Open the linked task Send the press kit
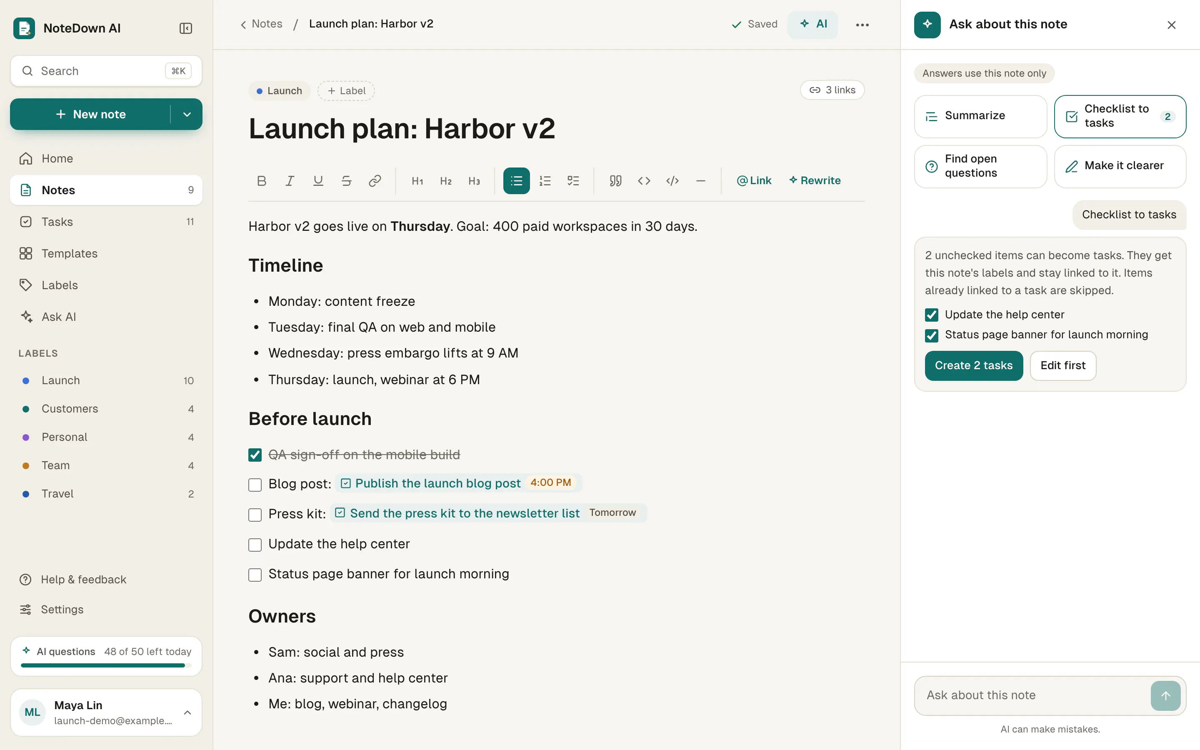Image resolution: width=1200 pixels, height=750 pixels. (488, 513)
